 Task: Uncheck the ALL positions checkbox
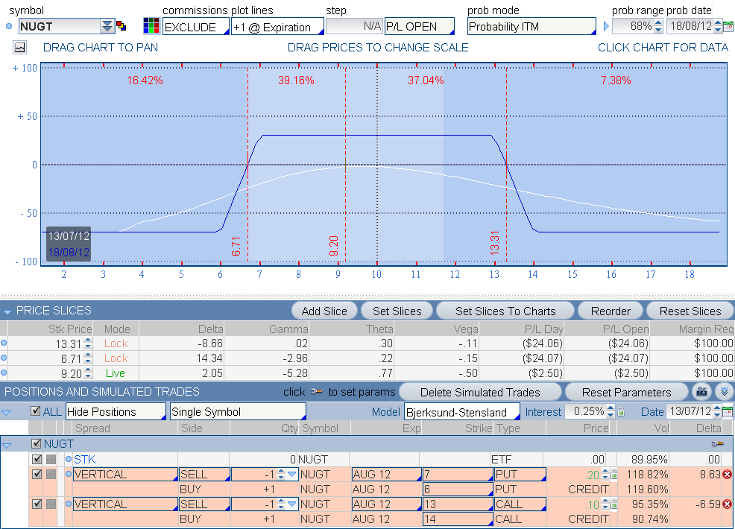click(x=36, y=411)
